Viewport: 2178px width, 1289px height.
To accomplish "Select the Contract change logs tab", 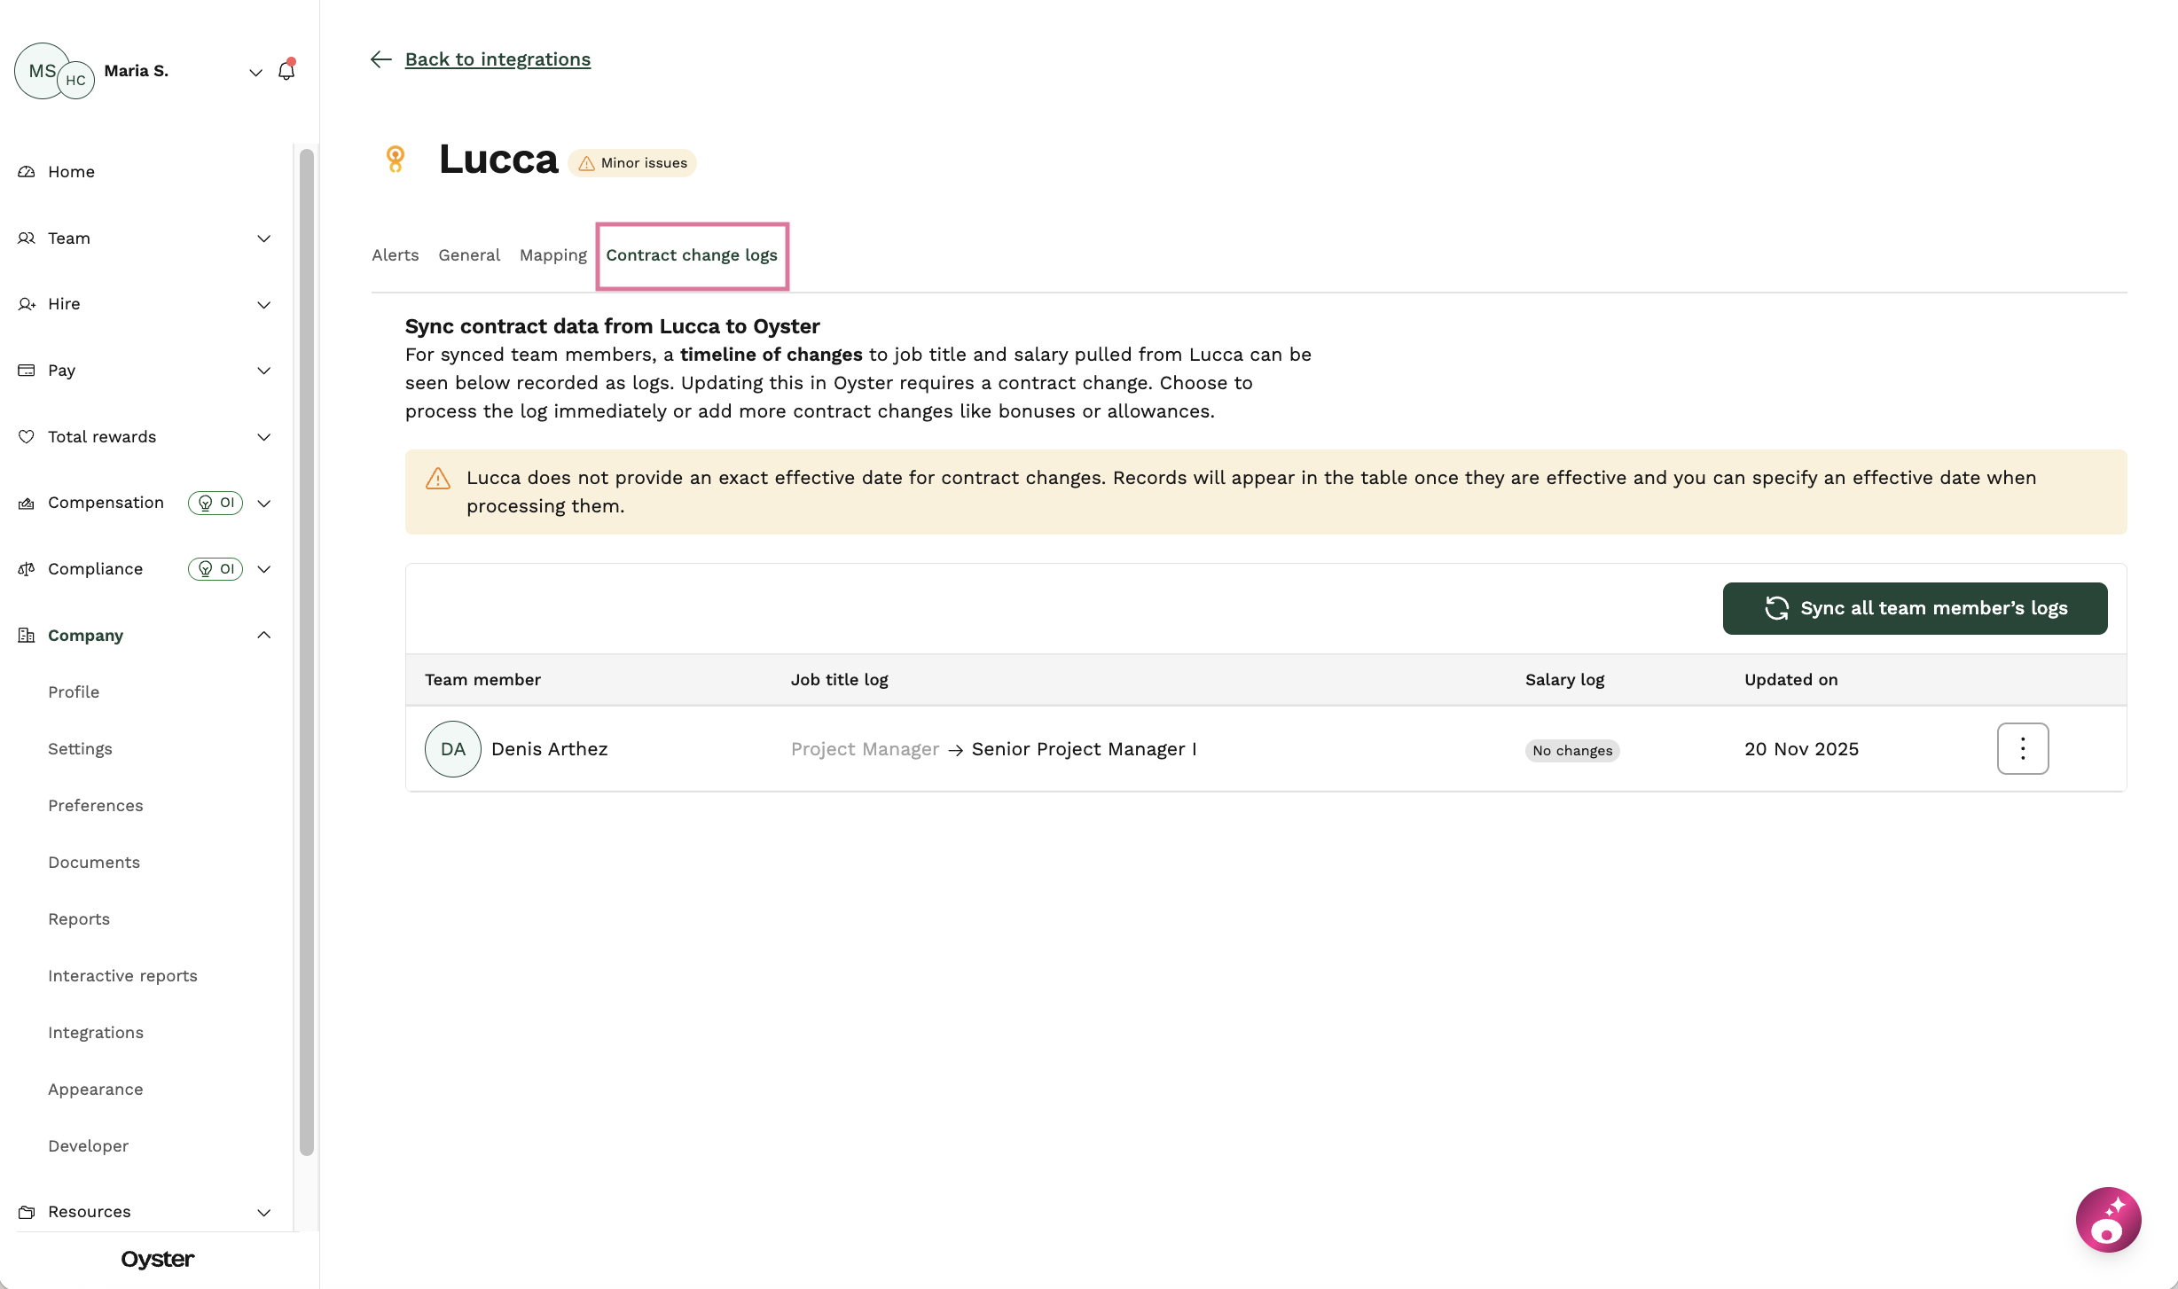I will coord(692,255).
